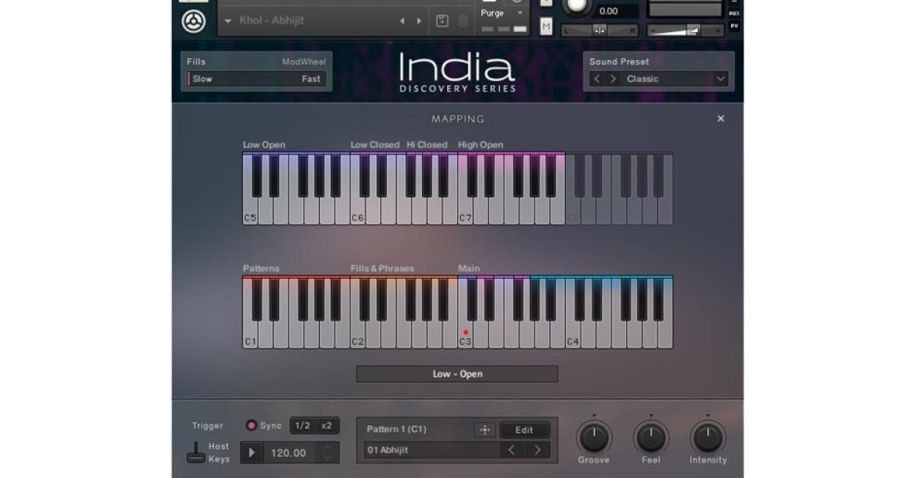The image size is (914, 478).
Task: Click the 120.00 tempo value field
Action: (x=288, y=451)
